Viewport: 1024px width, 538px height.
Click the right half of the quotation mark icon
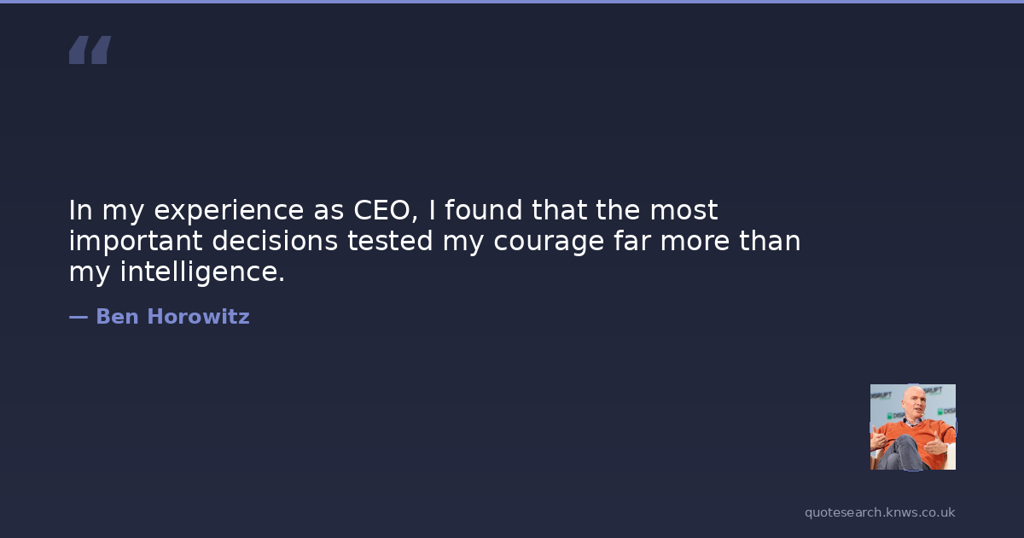(101, 50)
